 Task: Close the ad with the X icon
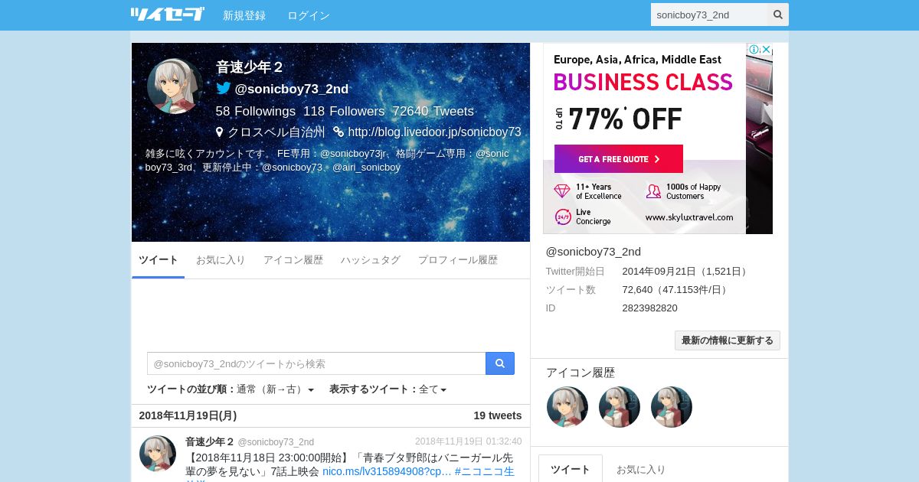pos(766,49)
